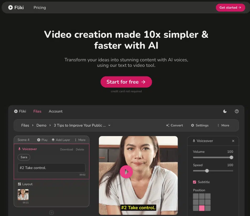Toggle the Subtitle checkbox

point(195,182)
